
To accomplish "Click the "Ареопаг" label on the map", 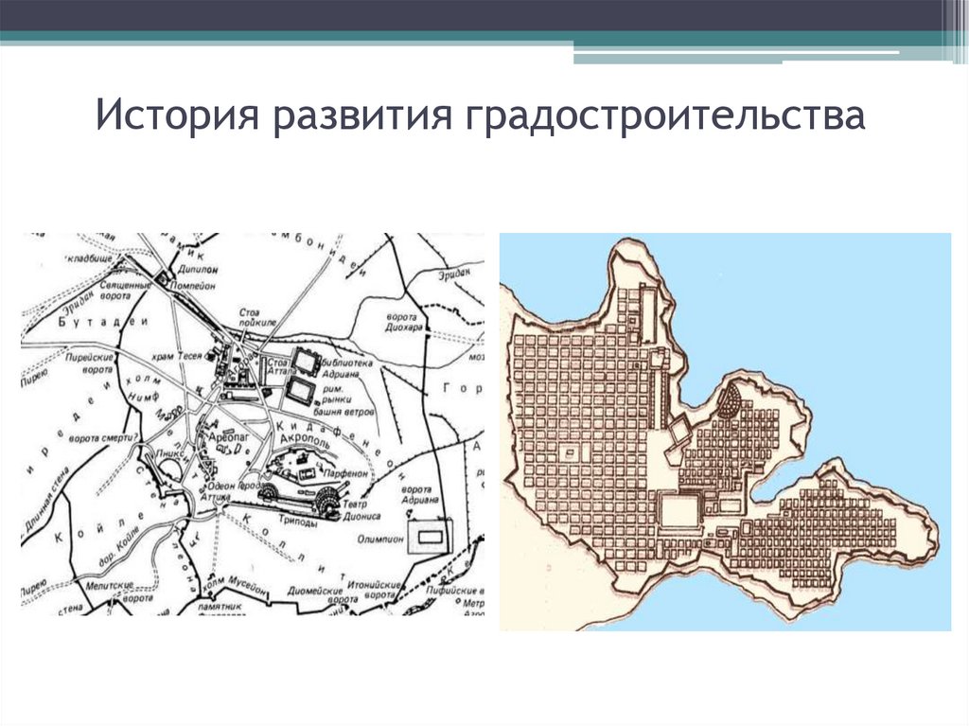I will click(x=229, y=436).
